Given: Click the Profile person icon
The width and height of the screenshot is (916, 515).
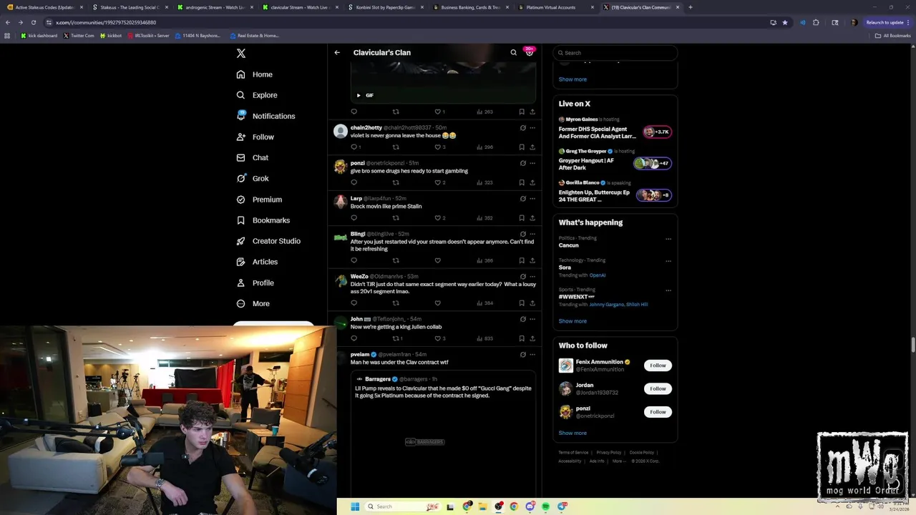Looking at the screenshot, I should [x=240, y=283].
